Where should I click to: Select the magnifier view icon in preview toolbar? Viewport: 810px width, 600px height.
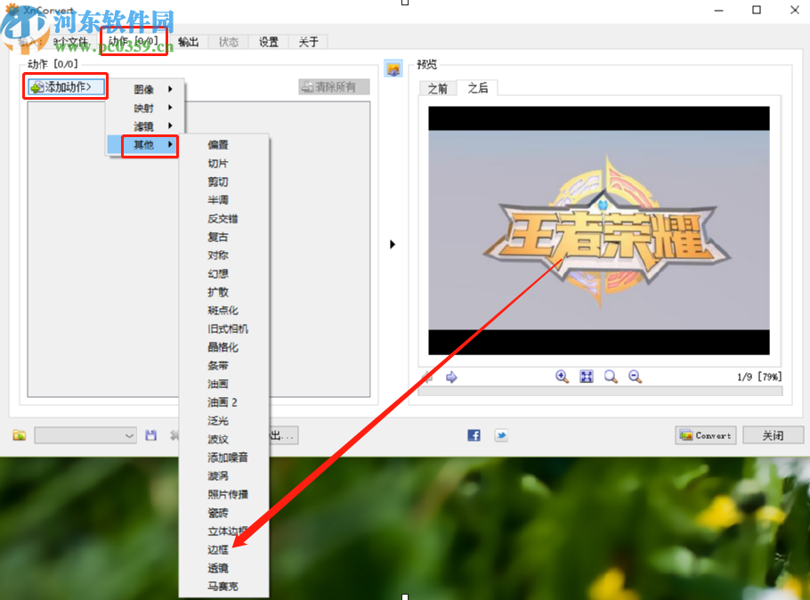click(x=610, y=377)
